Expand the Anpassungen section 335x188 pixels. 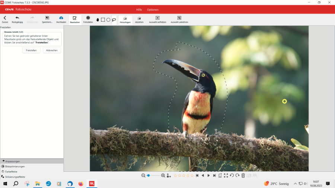coord(13,161)
